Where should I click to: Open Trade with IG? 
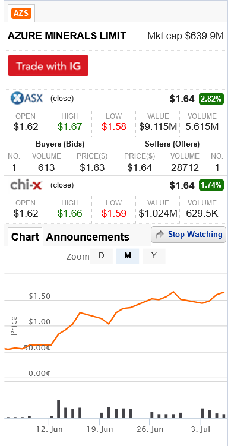tap(48, 65)
